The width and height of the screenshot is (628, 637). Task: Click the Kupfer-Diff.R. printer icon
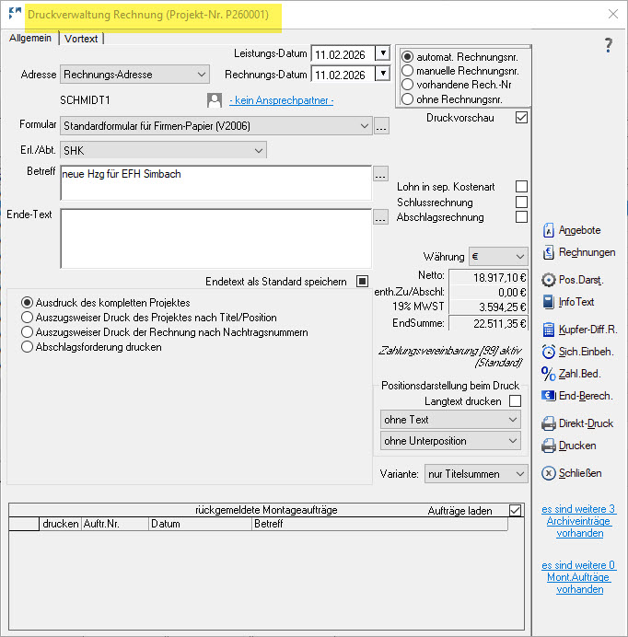click(548, 330)
